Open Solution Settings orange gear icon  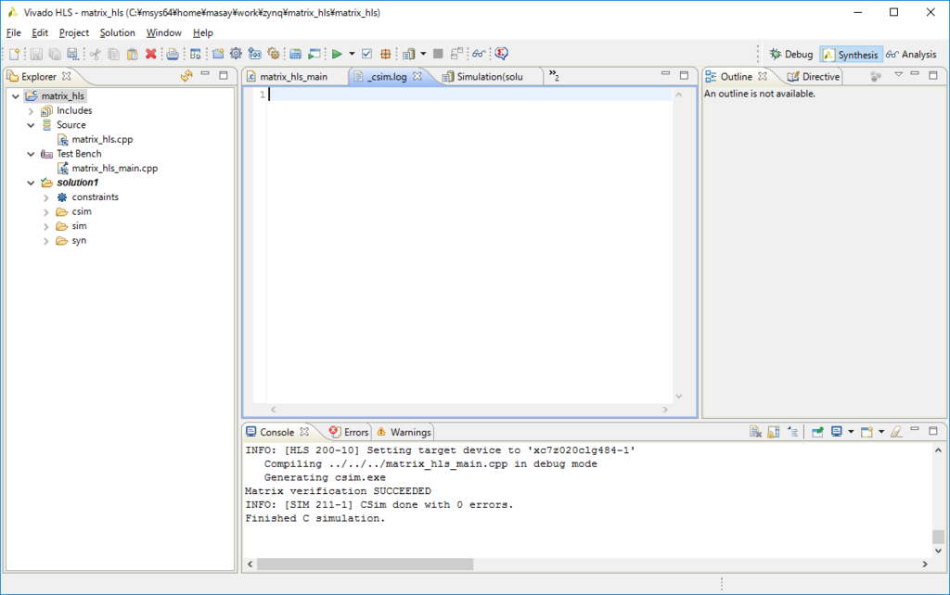pos(274,54)
